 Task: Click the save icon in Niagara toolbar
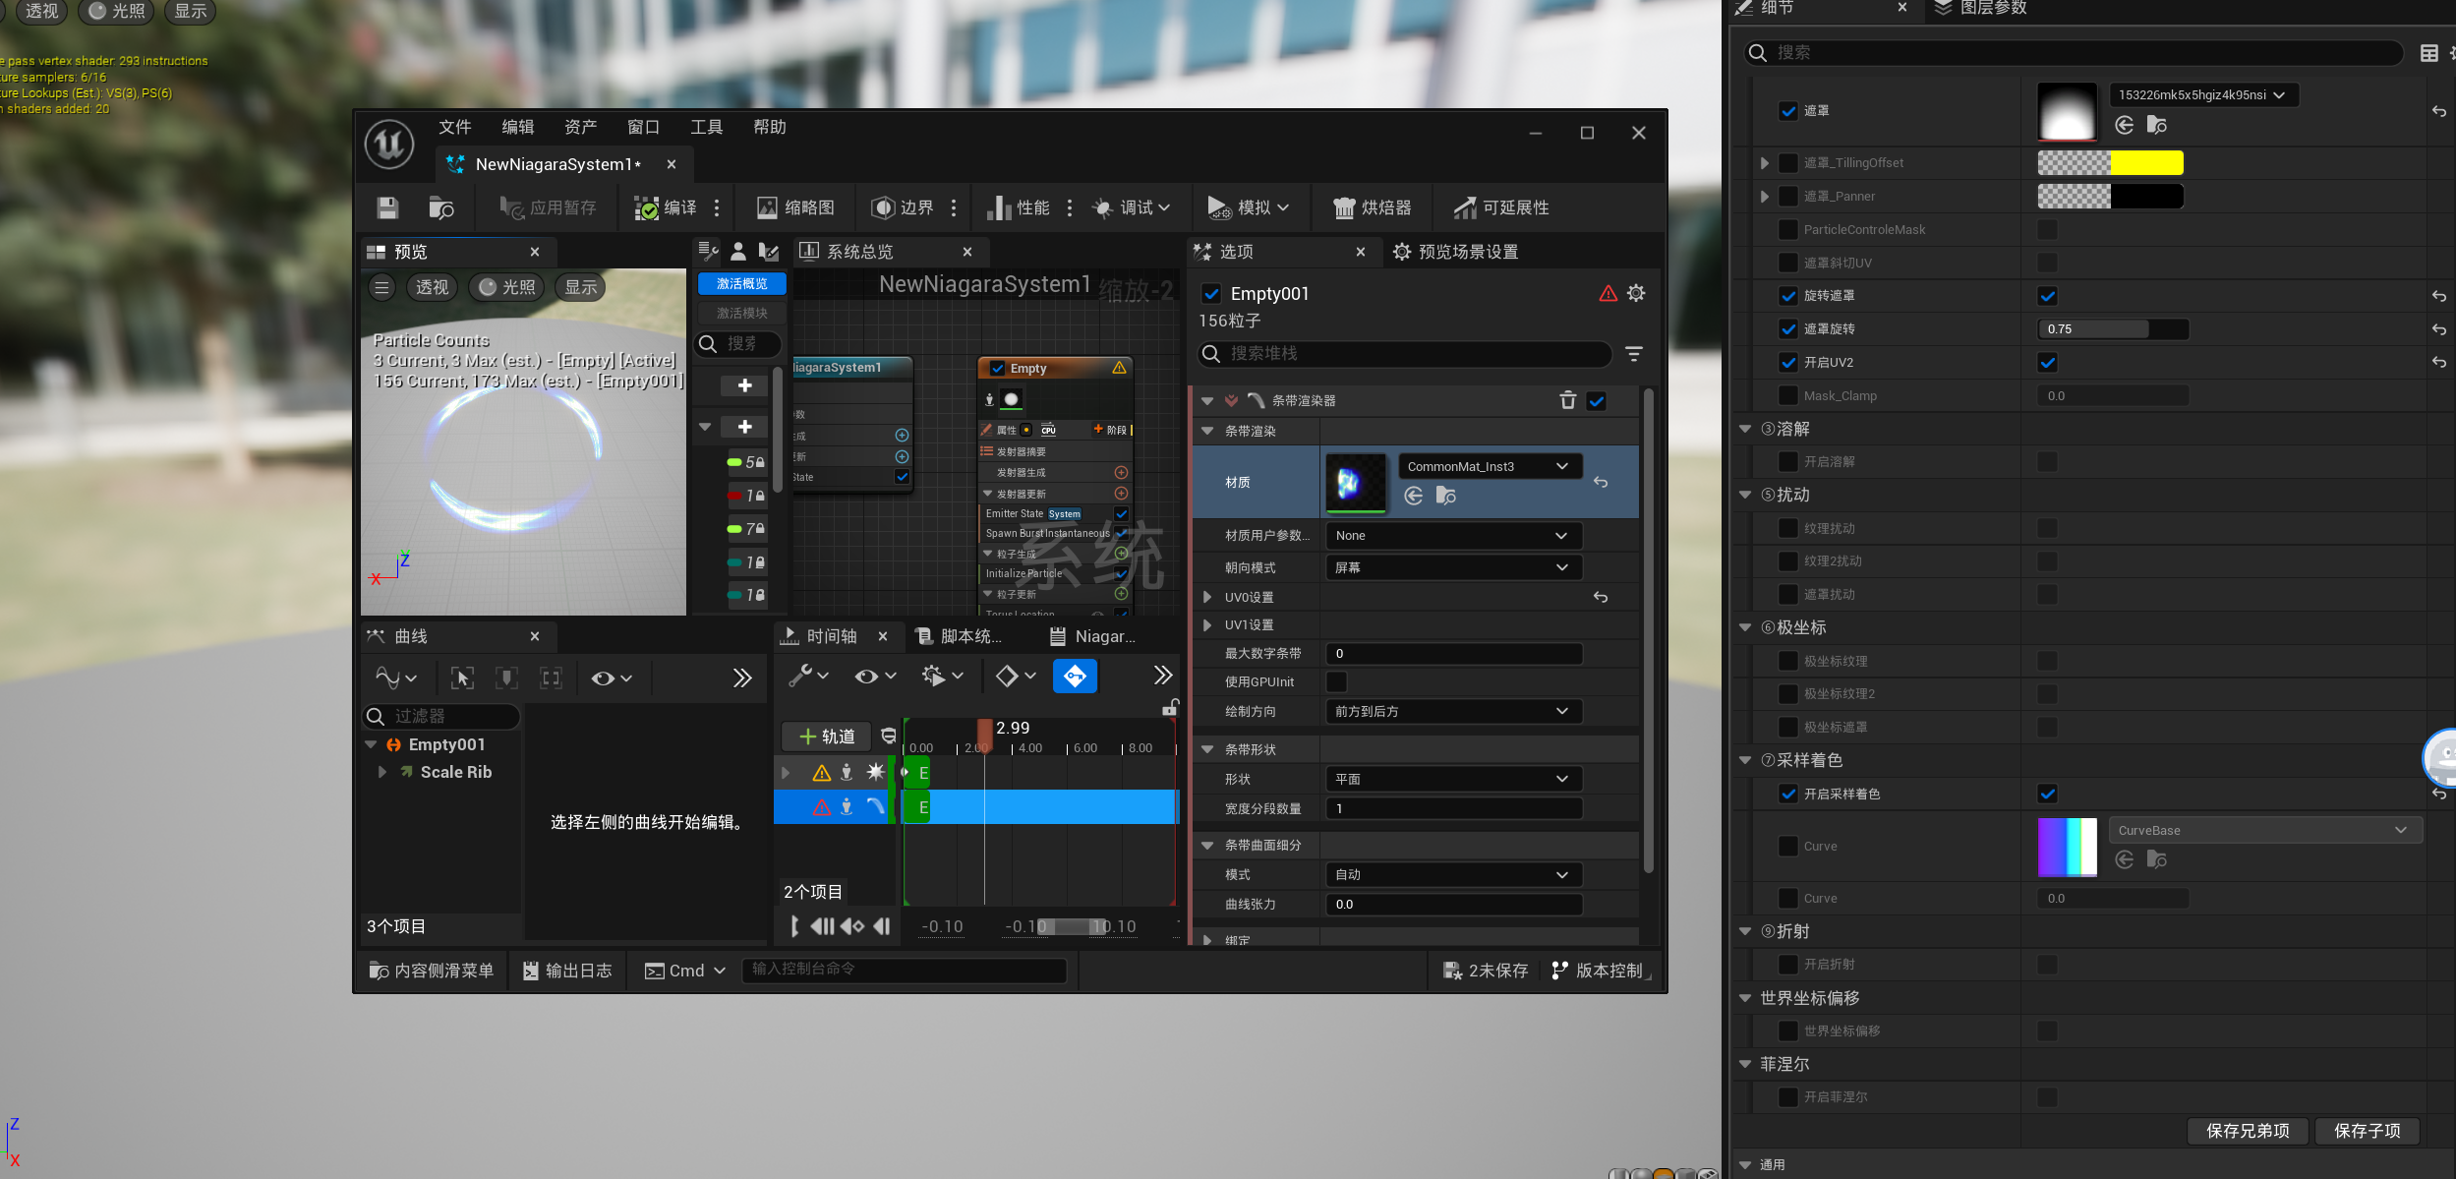point(387,207)
